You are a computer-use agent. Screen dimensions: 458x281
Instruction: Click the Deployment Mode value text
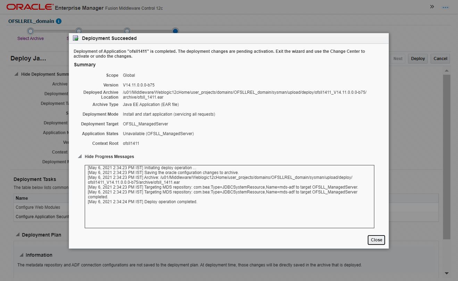[169, 114]
